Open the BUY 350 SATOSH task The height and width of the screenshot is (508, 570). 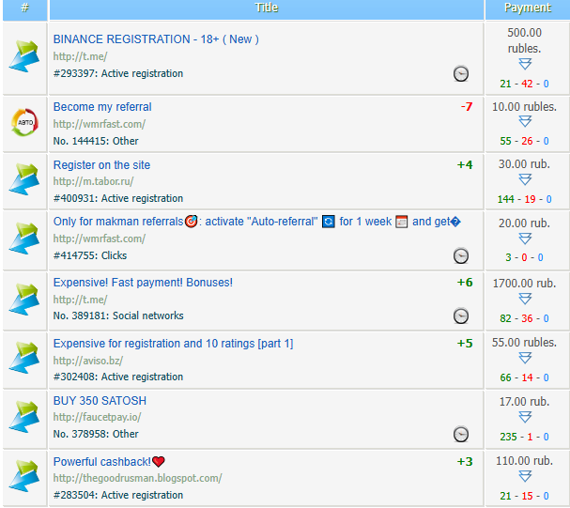coord(100,401)
